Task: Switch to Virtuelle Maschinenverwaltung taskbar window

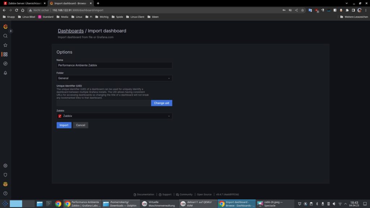Action: [159, 204]
